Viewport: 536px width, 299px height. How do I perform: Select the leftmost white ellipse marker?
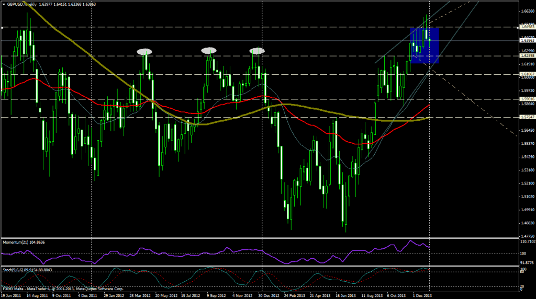tap(145, 51)
